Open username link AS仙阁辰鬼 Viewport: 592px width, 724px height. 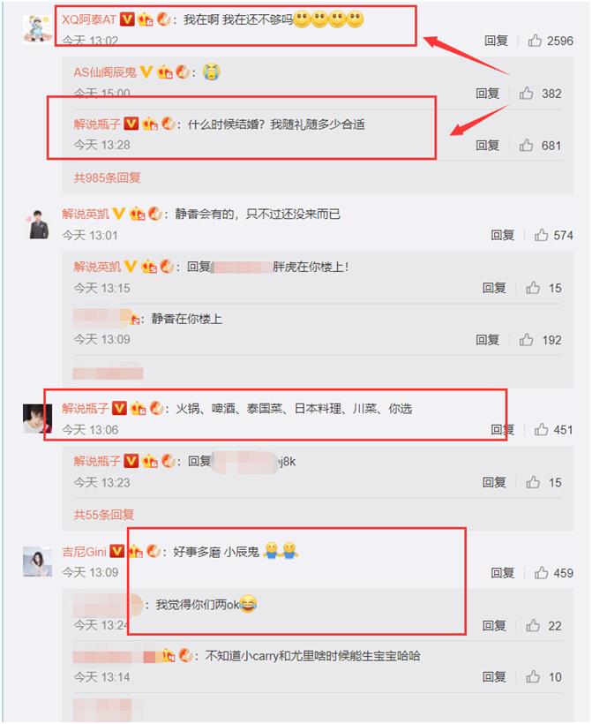click(105, 72)
